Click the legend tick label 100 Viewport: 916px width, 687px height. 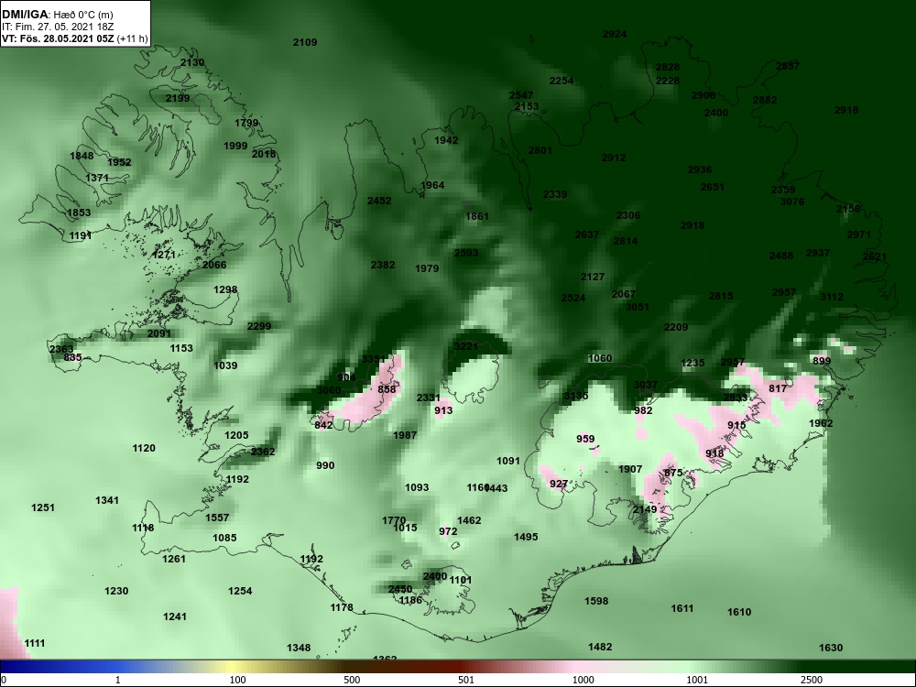[x=238, y=680]
